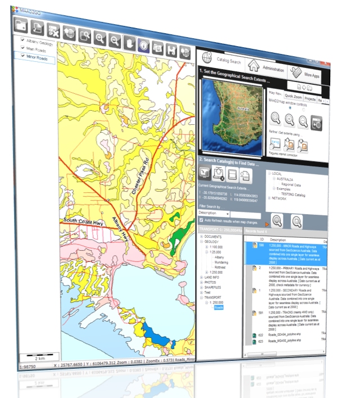This screenshot has height=398, width=337.
Task: Select the second MAAD2map window controls radio
Action: pos(303,110)
